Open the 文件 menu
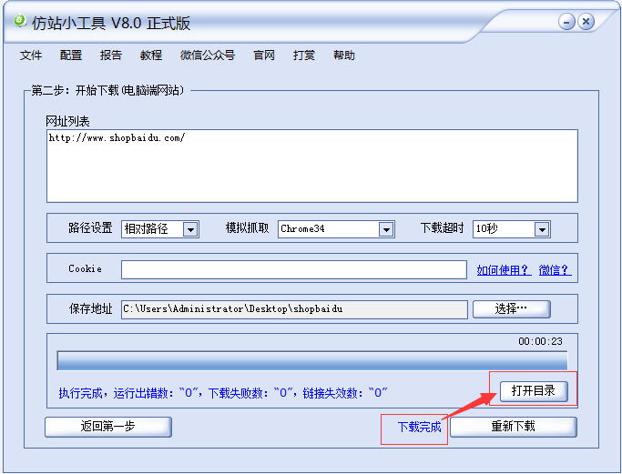The width and height of the screenshot is (622, 474). [x=31, y=55]
